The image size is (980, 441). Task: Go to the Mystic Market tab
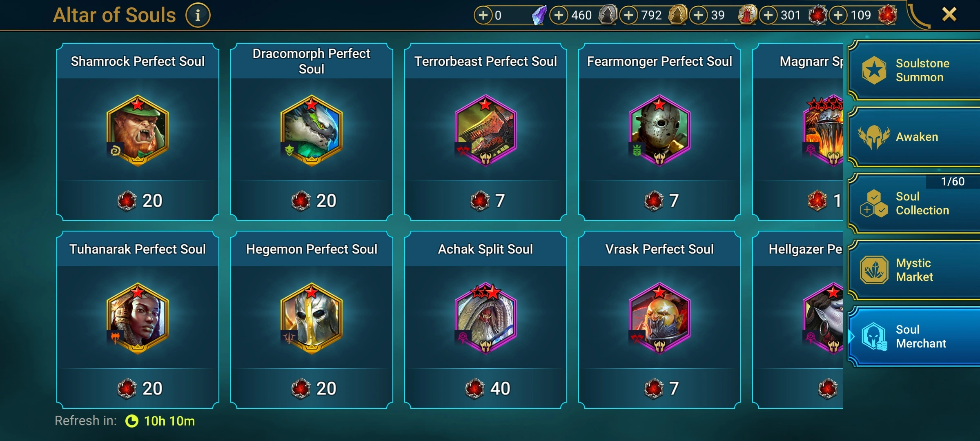tap(914, 270)
